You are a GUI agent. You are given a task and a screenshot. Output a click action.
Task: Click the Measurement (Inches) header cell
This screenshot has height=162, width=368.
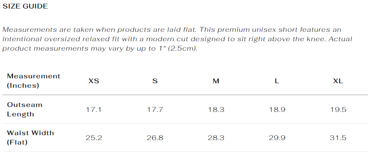pos(34,81)
